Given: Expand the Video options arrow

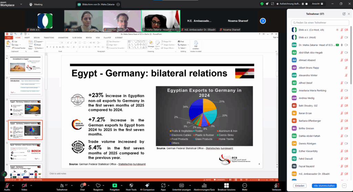Looking at the screenshot, I should tap(31, 184).
